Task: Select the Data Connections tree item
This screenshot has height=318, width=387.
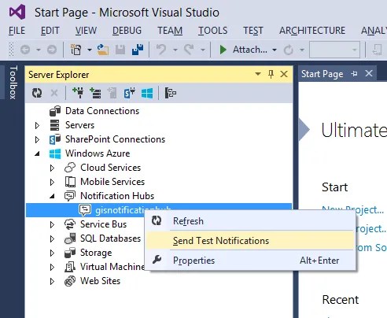Action: click(102, 111)
